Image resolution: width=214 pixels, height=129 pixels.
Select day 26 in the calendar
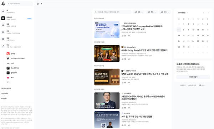(203, 41)
